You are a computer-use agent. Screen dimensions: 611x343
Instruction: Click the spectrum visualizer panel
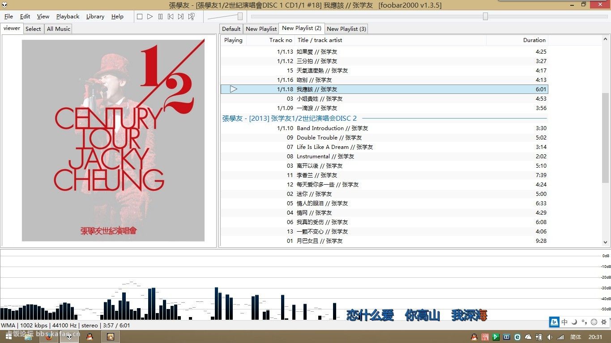(305, 285)
